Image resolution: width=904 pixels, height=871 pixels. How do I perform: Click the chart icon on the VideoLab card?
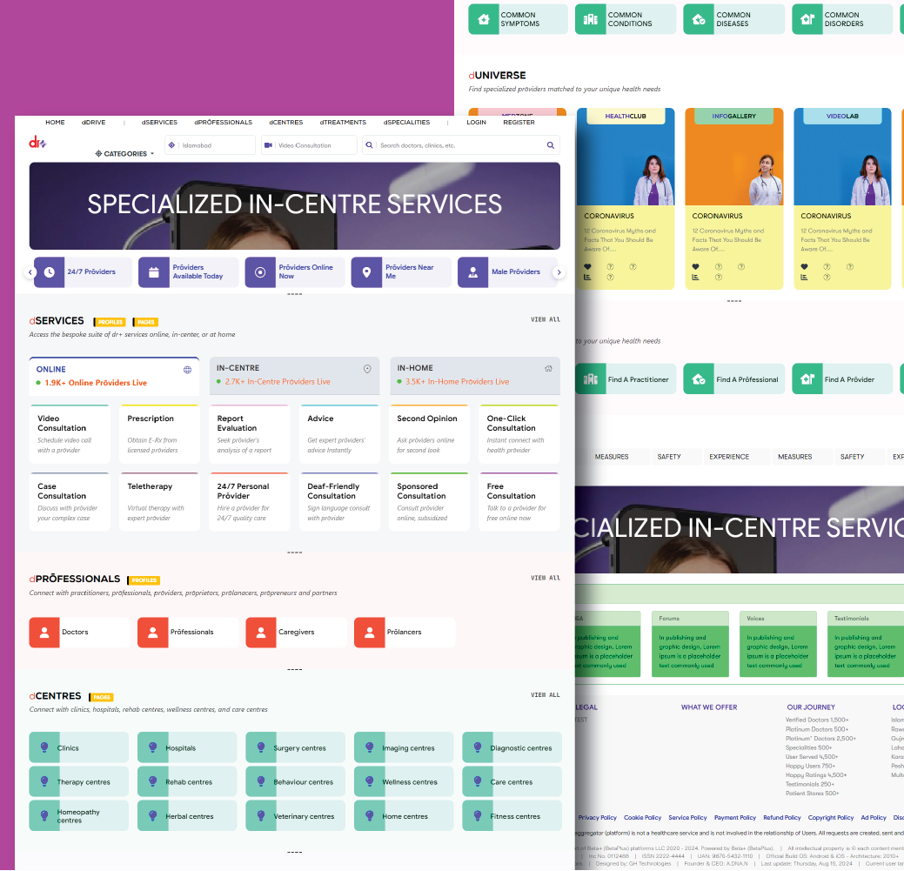pos(804,278)
